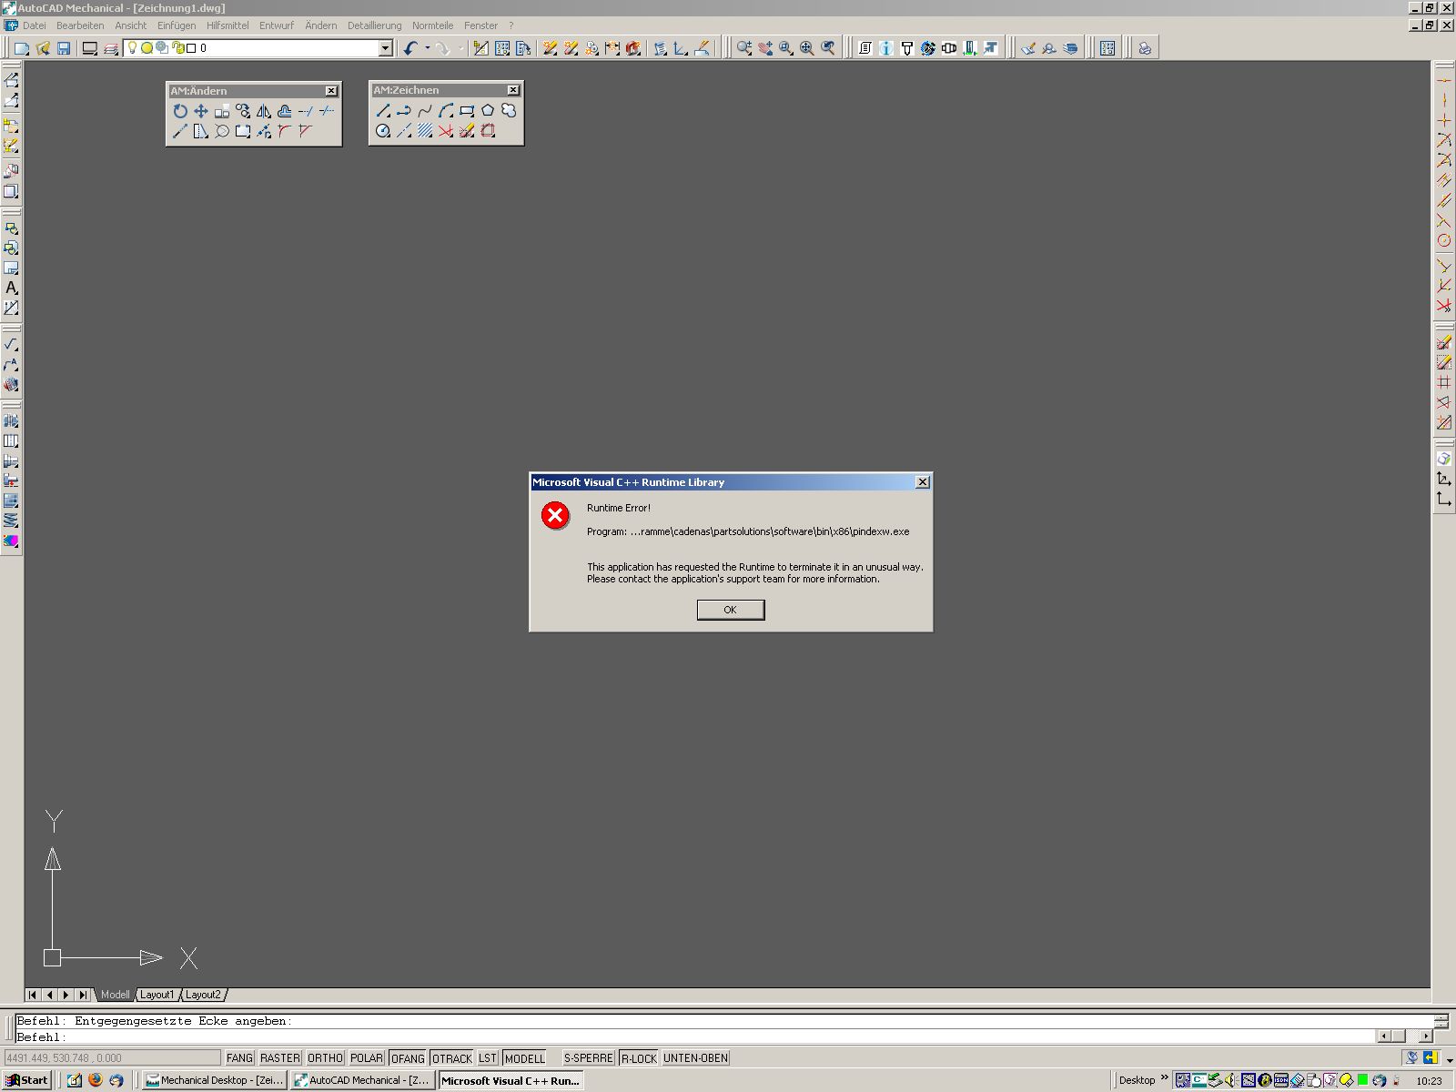Expand the undo history dropdown arrow
This screenshot has height=1092, width=1456.
point(427,48)
